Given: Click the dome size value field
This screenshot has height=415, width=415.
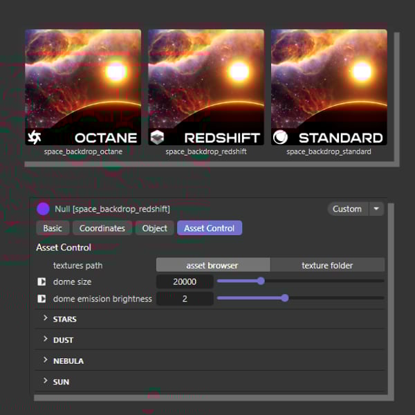Looking at the screenshot, I should tap(185, 282).
